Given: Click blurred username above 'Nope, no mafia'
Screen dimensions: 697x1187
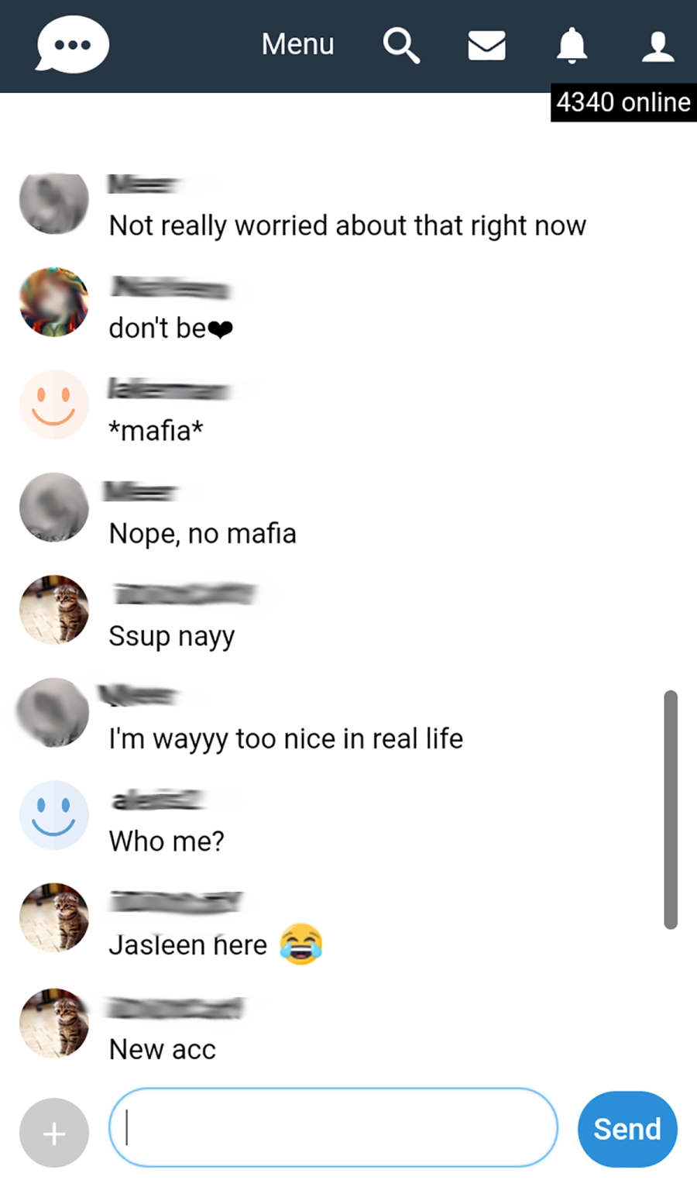Looking at the screenshot, I should pos(142,491).
